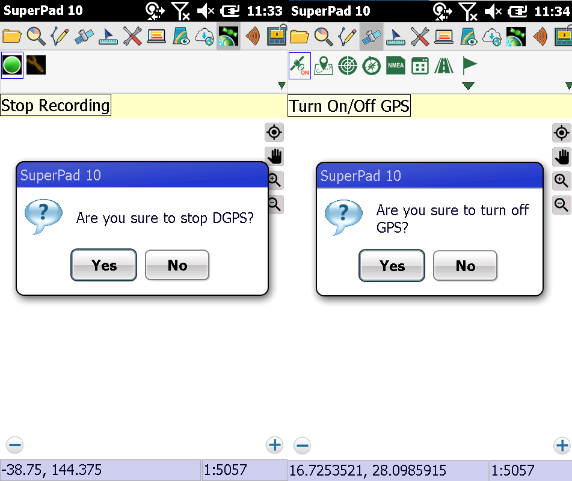Click highlighted satellite GPS icon in right toolbar
572x481 pixels.
(372, 37)
